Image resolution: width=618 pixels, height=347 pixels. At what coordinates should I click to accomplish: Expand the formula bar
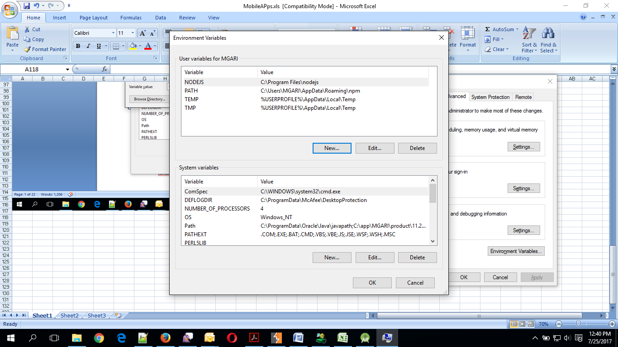pyautogui.click(x=614, y=69)
